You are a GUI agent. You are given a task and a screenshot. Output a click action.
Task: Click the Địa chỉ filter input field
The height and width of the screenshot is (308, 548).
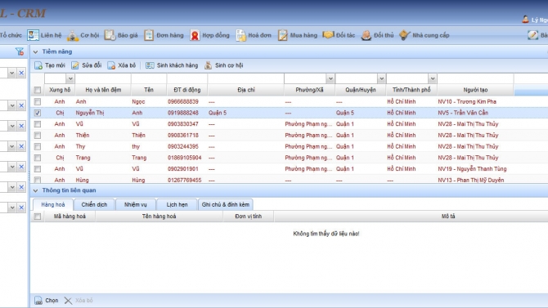245,78
